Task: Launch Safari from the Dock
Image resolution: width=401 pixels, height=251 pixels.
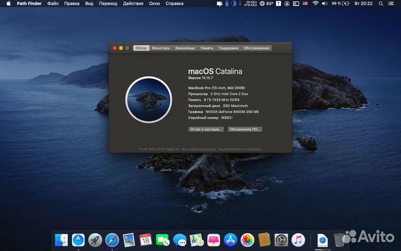Action: click(x=112, y=240)
